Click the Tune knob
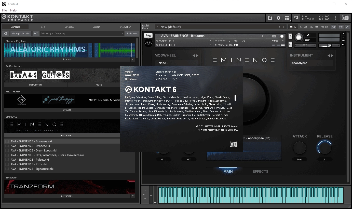 (x=299, y=38)
